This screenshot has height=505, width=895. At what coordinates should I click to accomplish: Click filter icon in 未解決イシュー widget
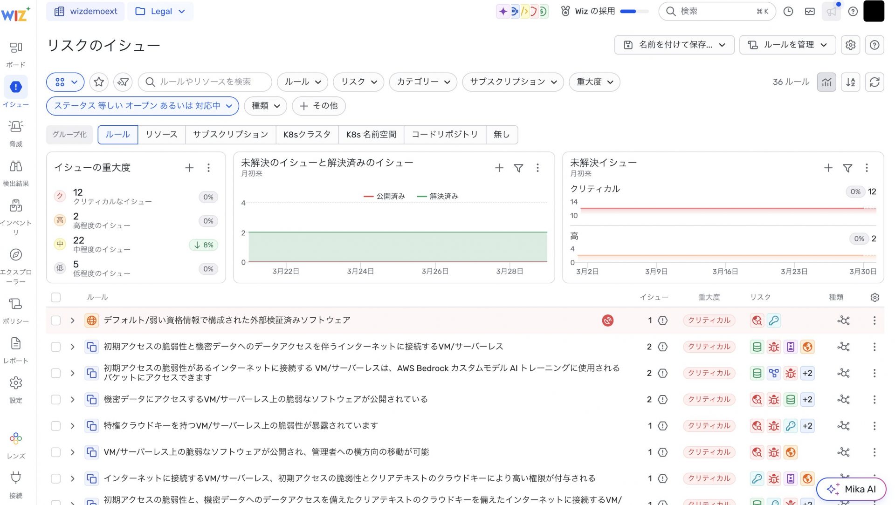(847, 168)
